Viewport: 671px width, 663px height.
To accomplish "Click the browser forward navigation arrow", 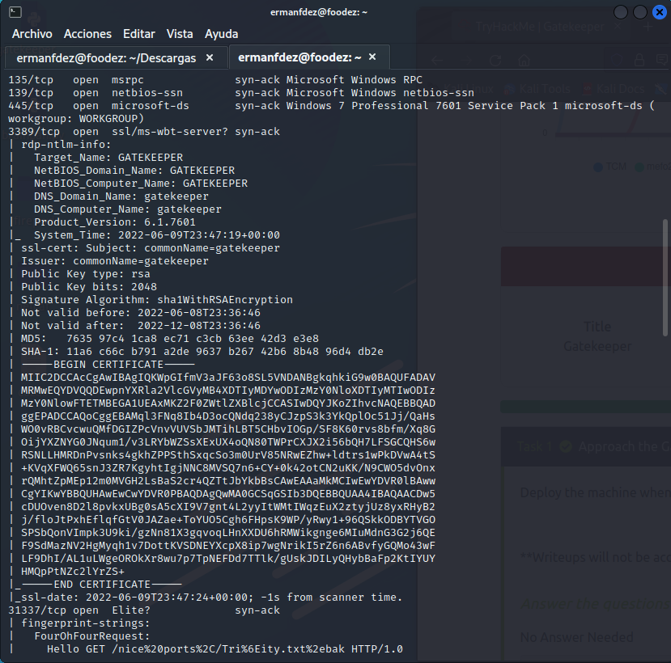I will [467, 61].
